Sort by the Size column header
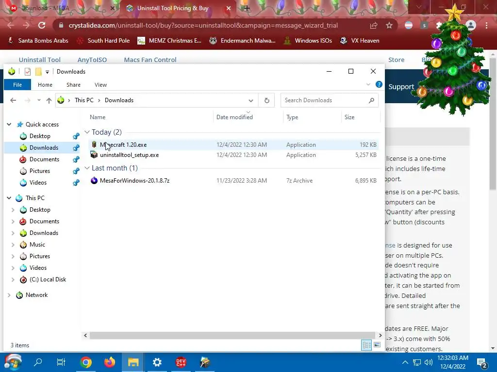 [x=349, y=117]
